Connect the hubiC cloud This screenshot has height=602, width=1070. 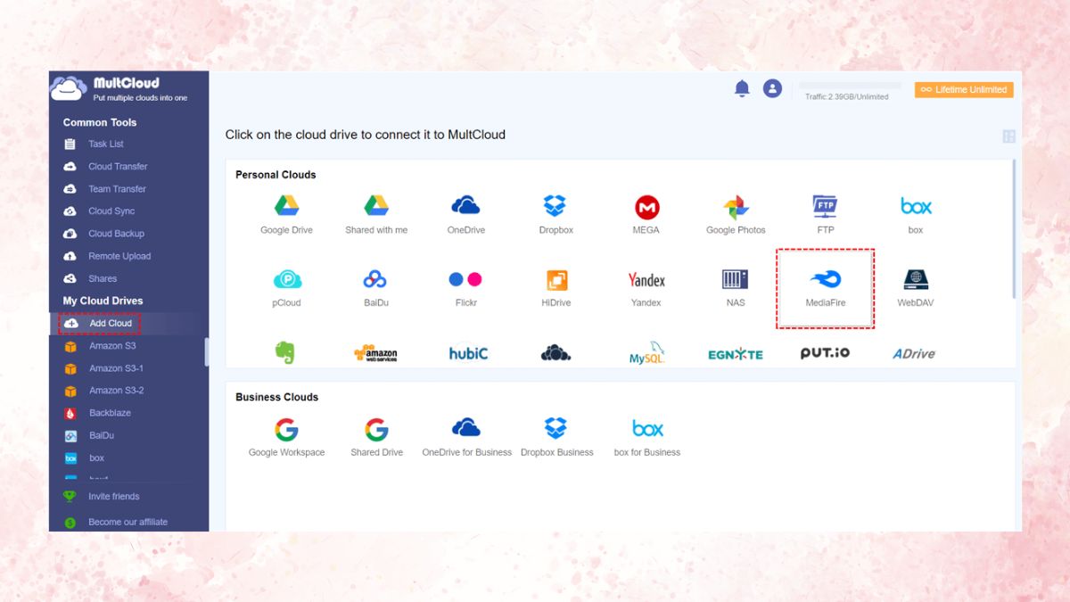tap(468, 353)
